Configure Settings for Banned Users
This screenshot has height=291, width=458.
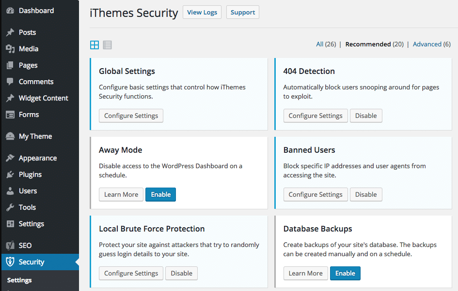(x=316, y=194)
